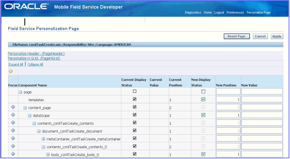This screenshot has width=290, height=159.
Task: Click New Value field for dataScope row
Action: pos(262,115)
